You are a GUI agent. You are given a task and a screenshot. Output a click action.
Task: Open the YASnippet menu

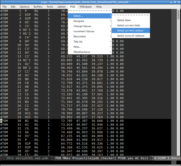click(x=85, y=7)
